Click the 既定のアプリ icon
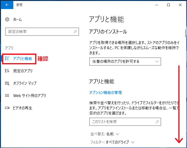The image size is (187, 148). (x=7, y=71)
